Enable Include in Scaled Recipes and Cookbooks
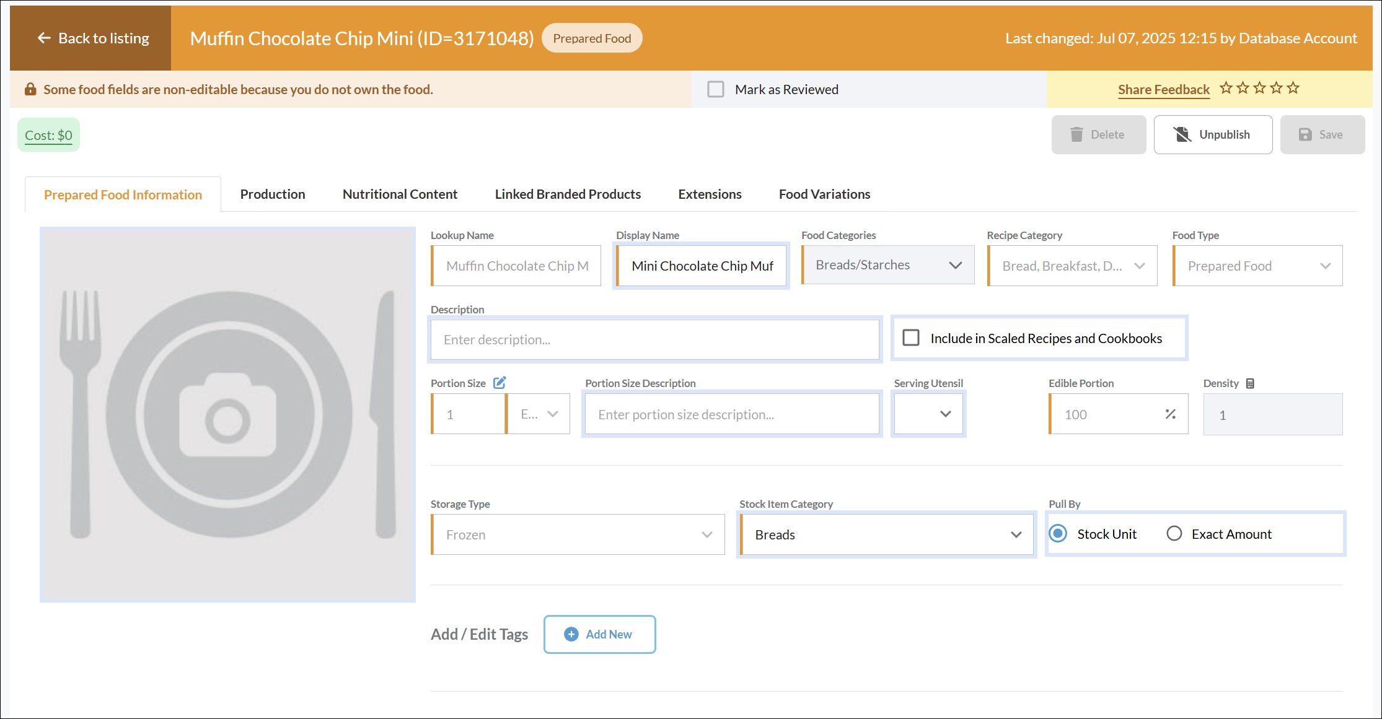Screen dimensions: 1382x719 (911, 338)
